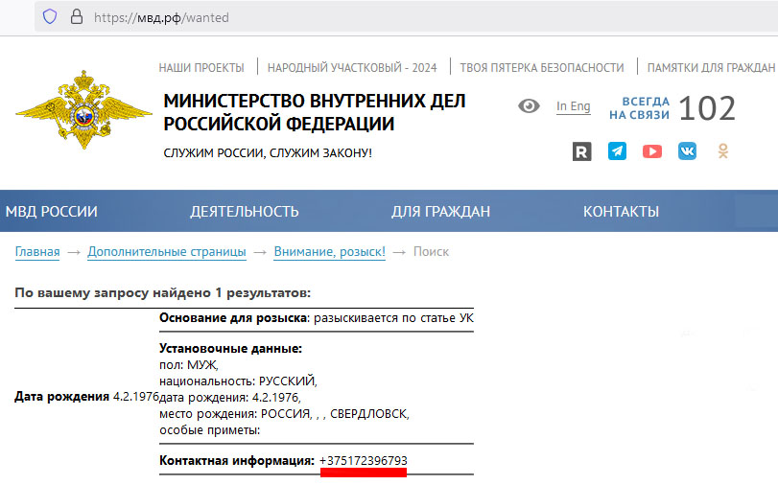The image size is (778, 485).
Task: Open the VK social page icon
Action: click(687, 150)
